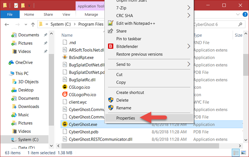Select the BsSndRpt.exe file icon

[65, 57]
